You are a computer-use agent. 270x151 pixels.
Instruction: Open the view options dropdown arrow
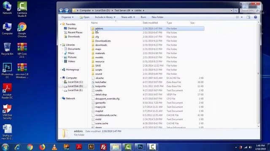click(242, 17)
